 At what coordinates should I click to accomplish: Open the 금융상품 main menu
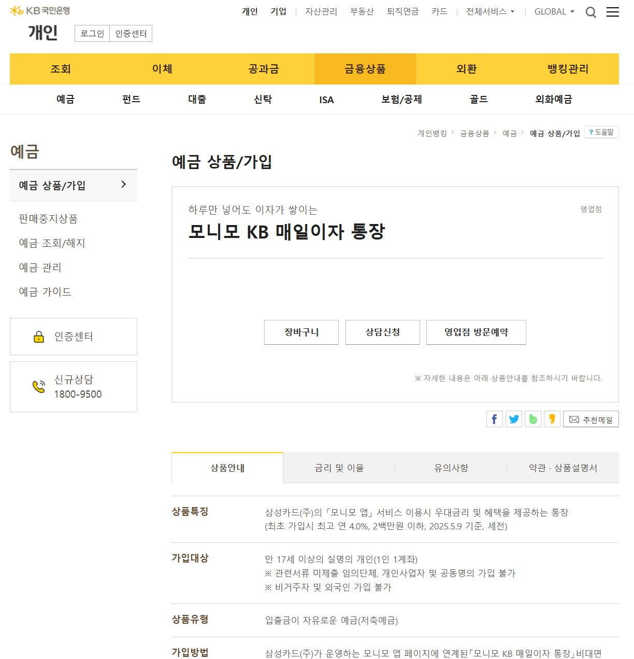click(x=365, y=69)
